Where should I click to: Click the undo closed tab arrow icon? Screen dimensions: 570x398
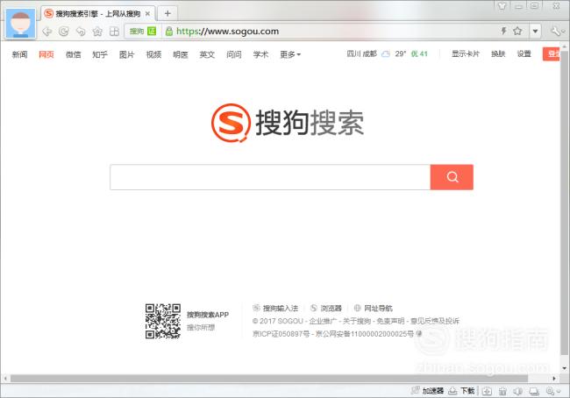(x=81, y=32)
